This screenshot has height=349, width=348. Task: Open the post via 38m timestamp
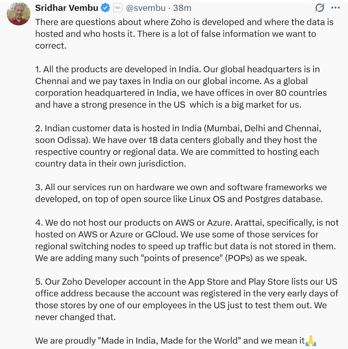point(181,8)
